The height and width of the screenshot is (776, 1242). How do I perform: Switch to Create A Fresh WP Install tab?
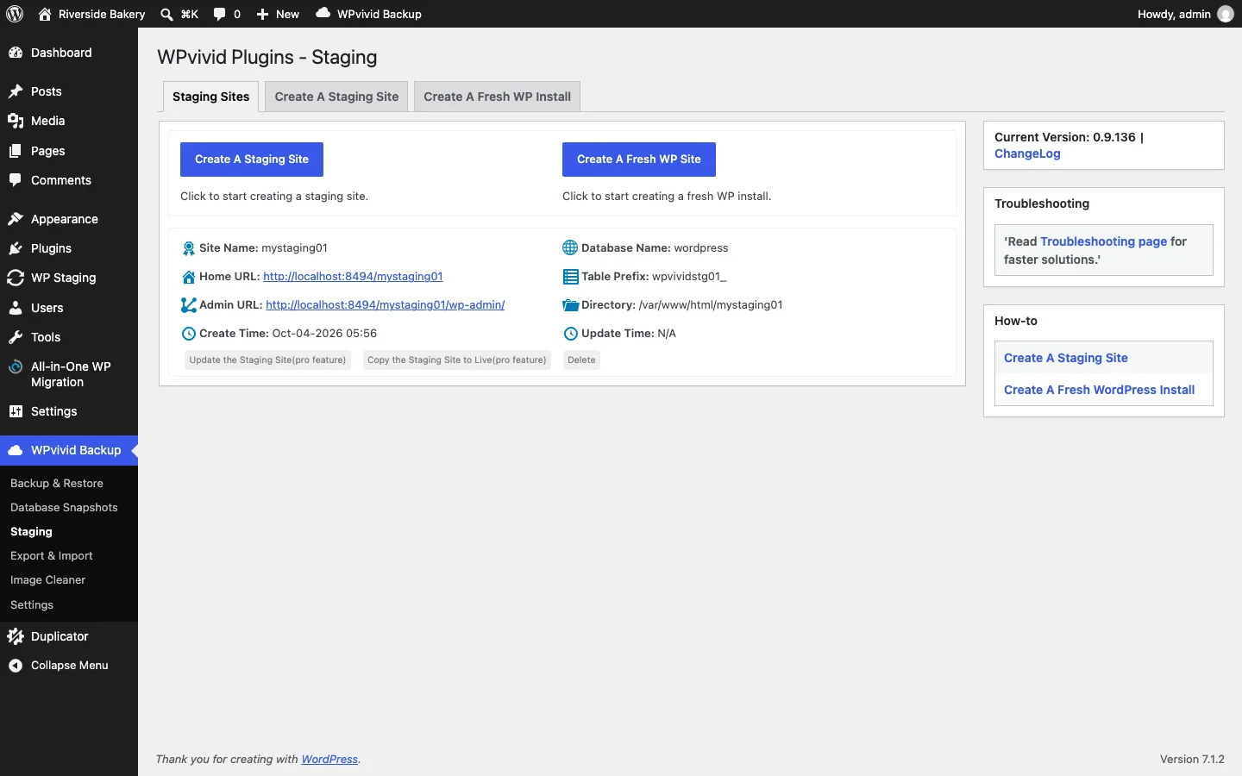(497, 97)
